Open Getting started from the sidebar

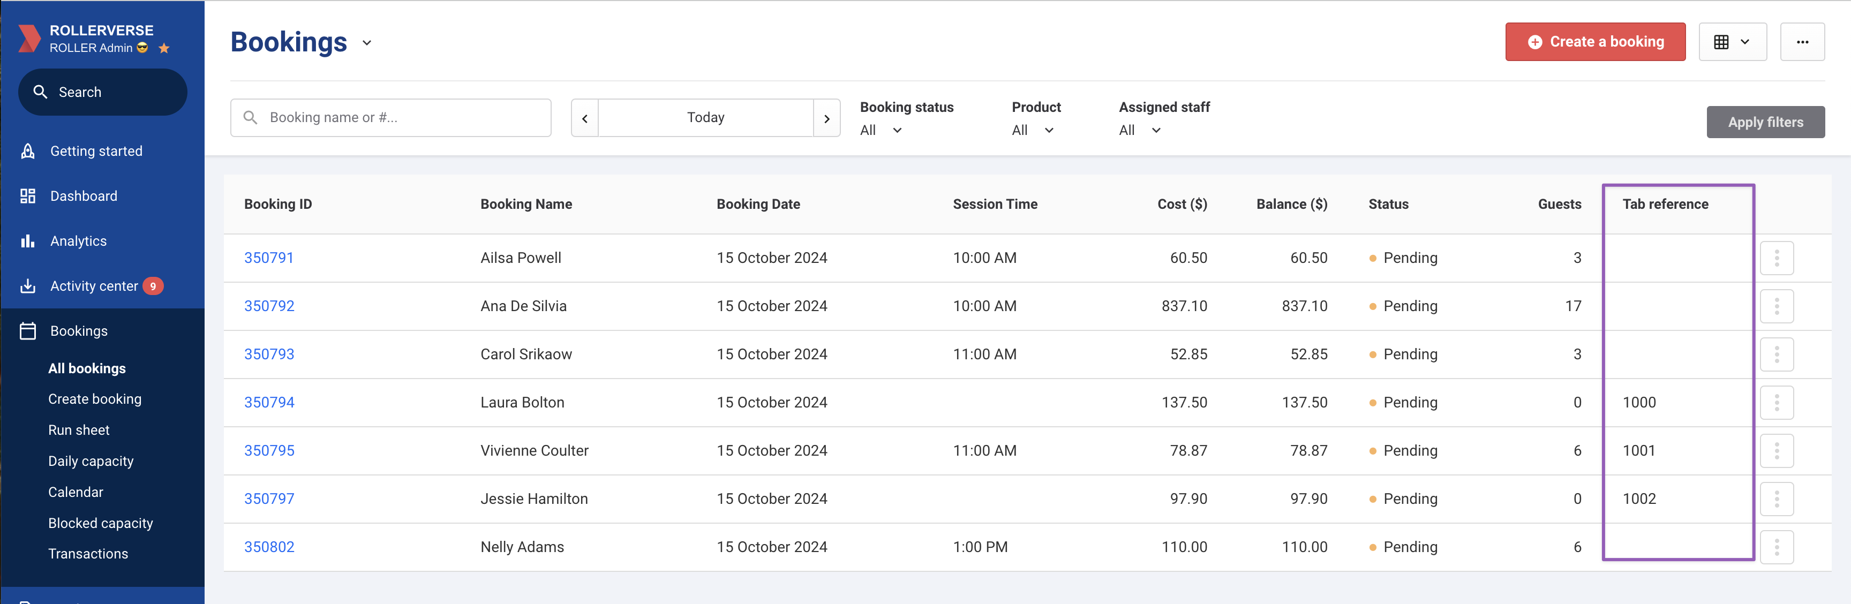(x=96, y=151)
